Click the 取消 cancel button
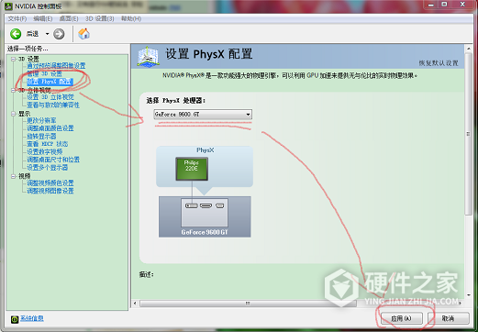 pyautogui.click(x=449, y=318)
